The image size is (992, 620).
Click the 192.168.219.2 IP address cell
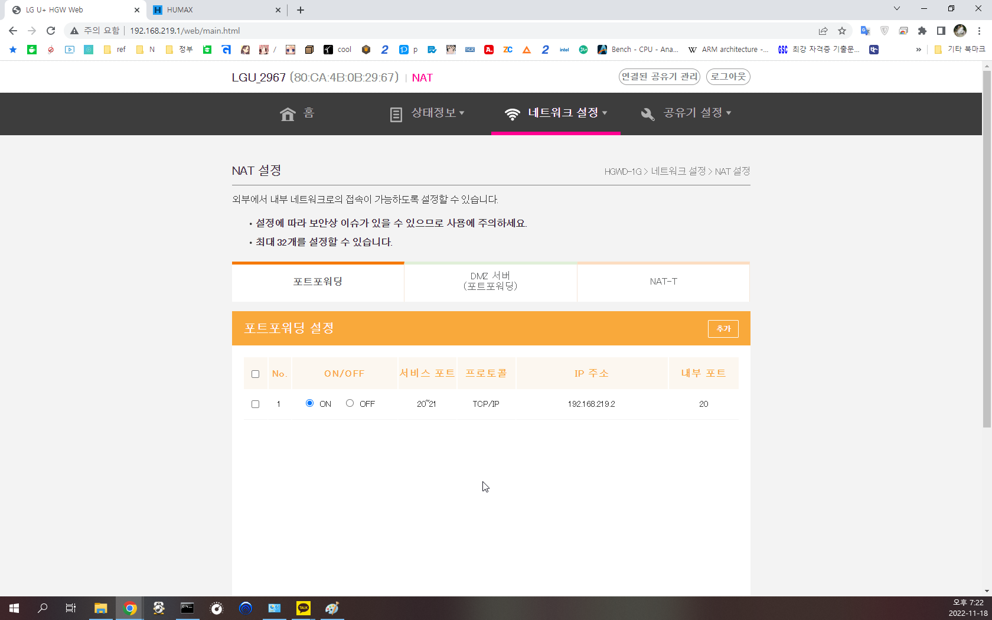[x=591, y=404]
